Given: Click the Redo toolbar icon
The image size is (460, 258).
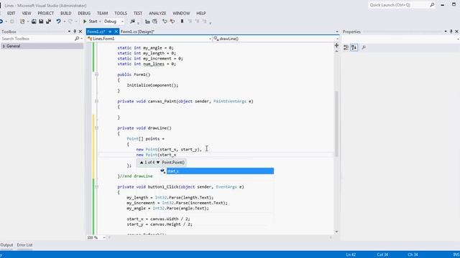Looking at the screenshot, I should [70, 21].
